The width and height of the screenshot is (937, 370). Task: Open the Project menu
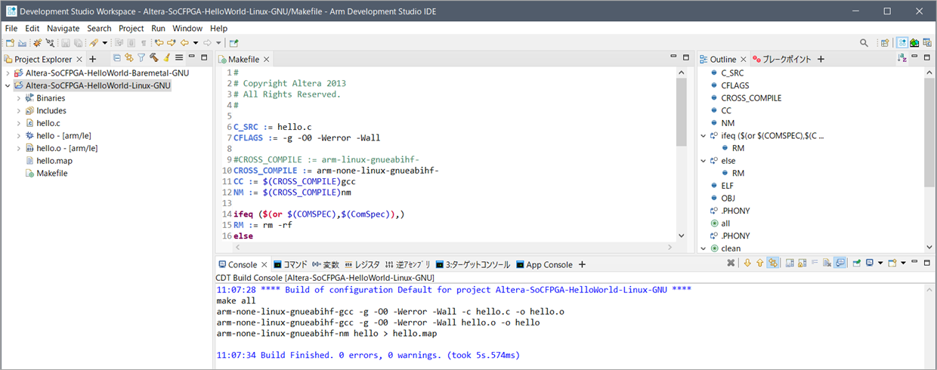(131, 28)
